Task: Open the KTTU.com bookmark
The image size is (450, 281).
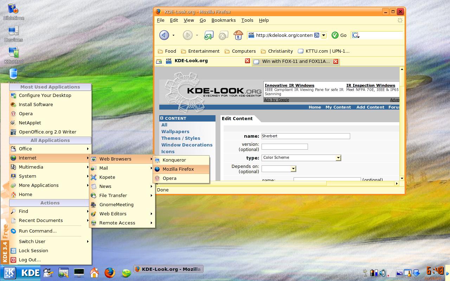Action: [324, 51]
